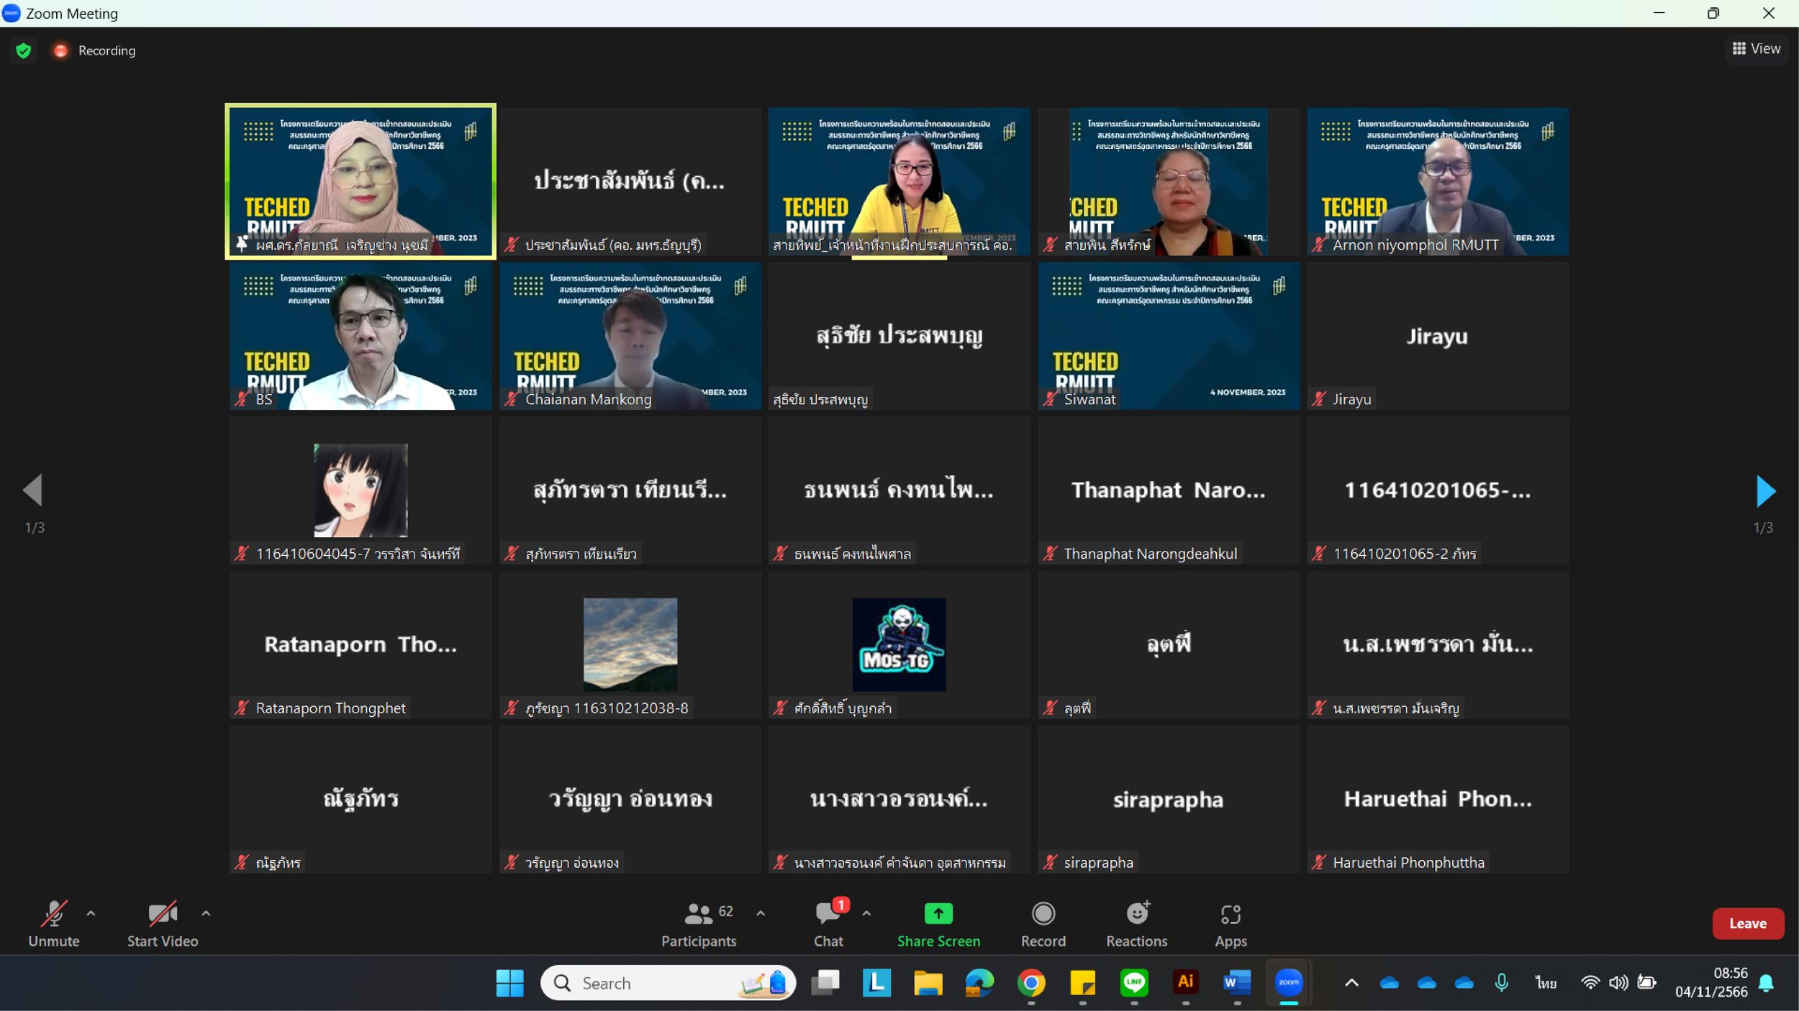Open the LINE app in taskbar
Image resolution: width=1799 pixels, height=1011 pixels.
point(1134,983)
